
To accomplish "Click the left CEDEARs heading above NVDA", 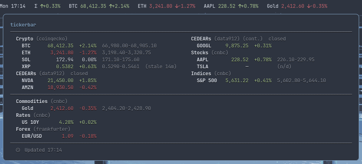I will pyautogui.click(x=26, y=74).
